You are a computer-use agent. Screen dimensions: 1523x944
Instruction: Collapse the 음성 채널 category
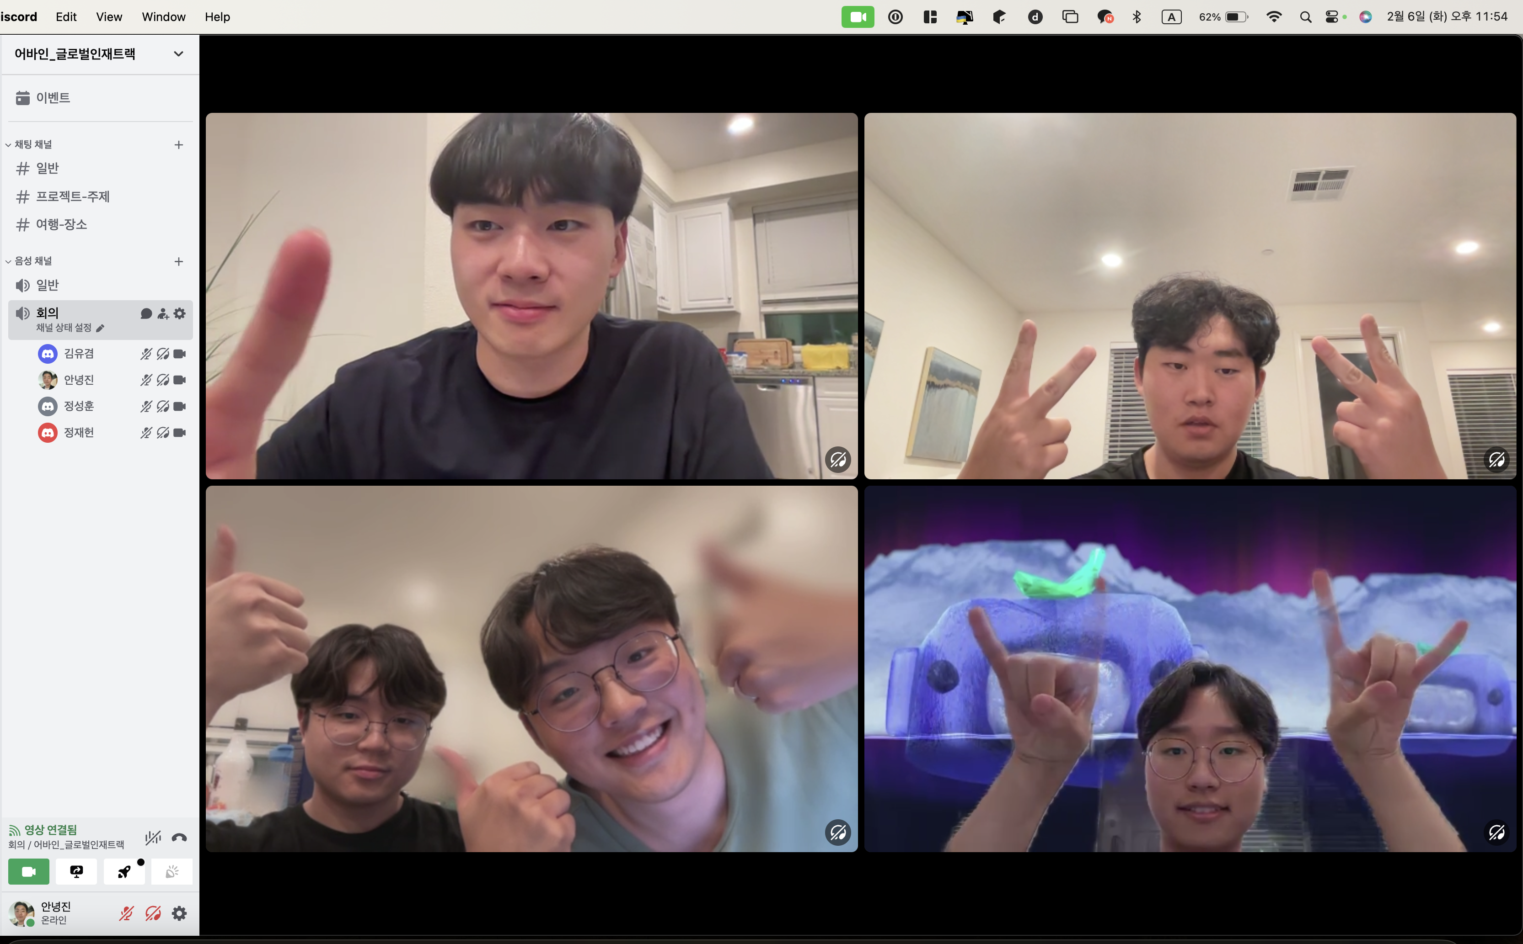click(32, 261)
